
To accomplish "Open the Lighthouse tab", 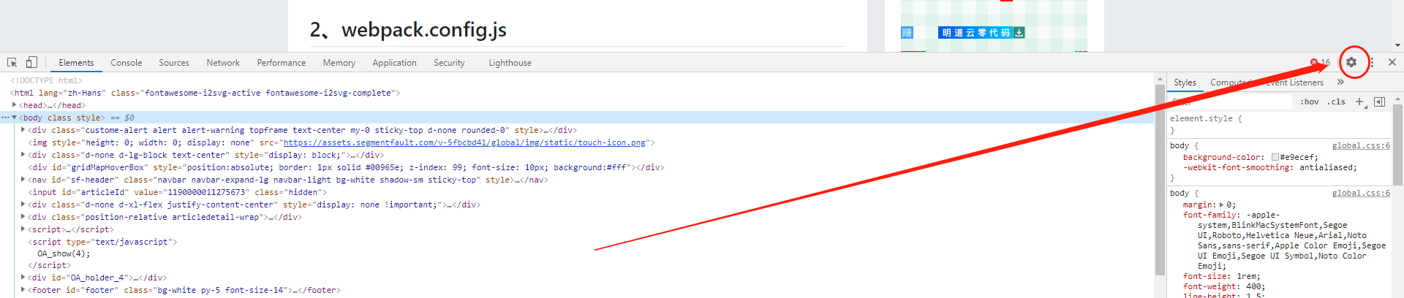I will pyautogui.click(x=510, y=63).
